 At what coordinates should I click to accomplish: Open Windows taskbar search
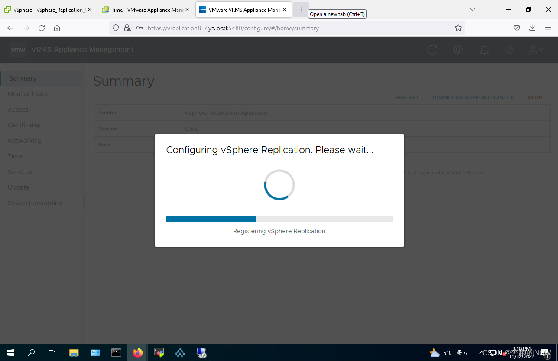coord(31,352)
